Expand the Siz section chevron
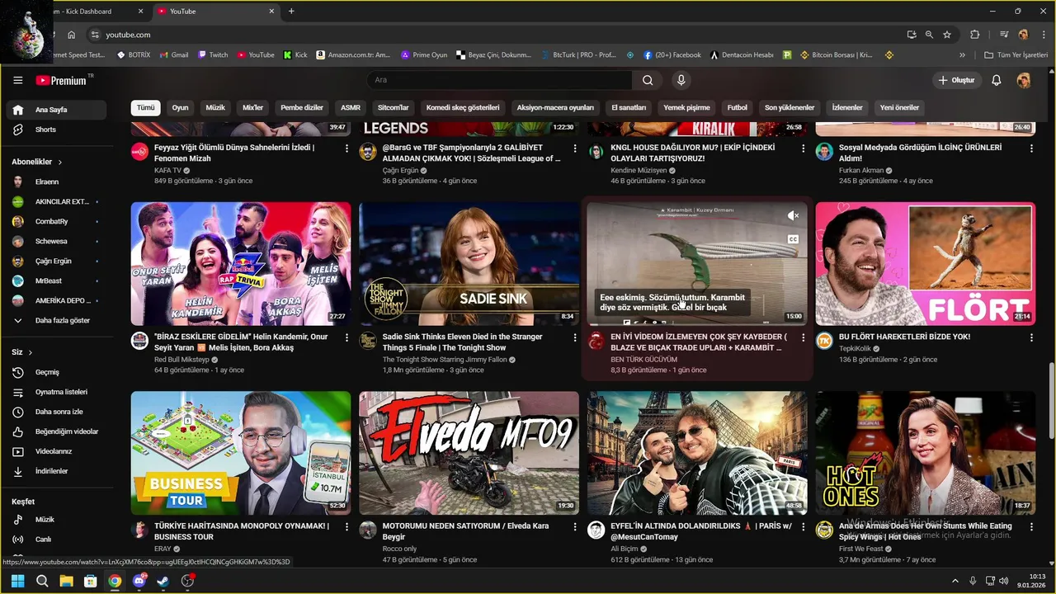This screenshot has height=594, width=1056. [31, 352]
